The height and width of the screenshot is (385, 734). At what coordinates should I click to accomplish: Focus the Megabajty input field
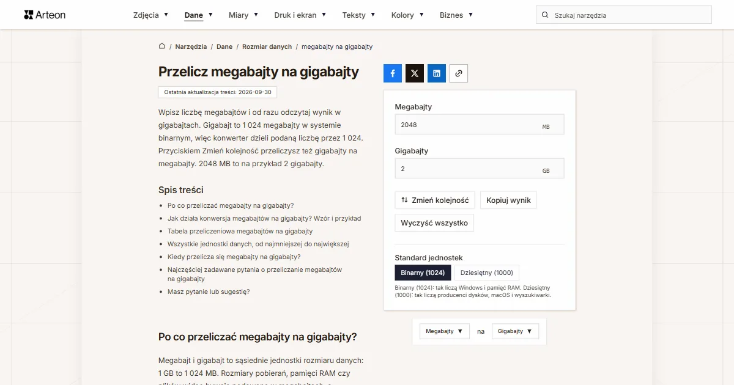(x=480, y=125)
